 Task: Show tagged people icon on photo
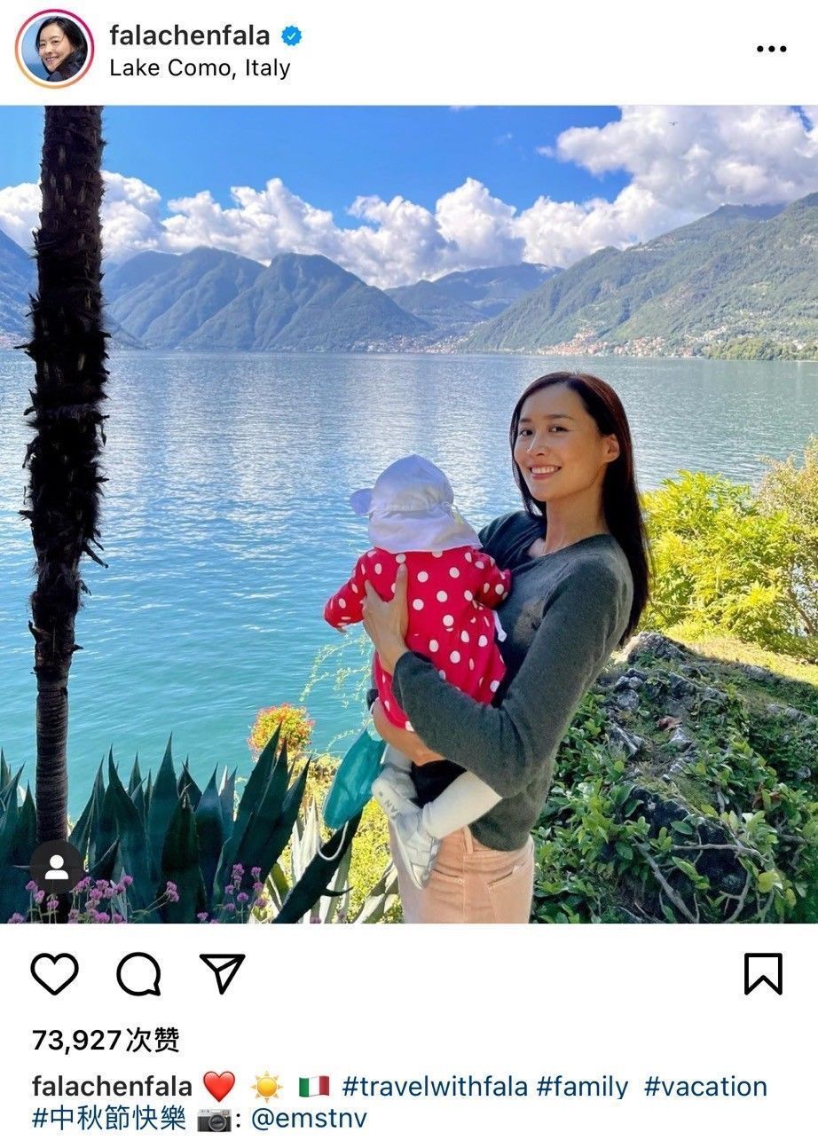[57, 867]
